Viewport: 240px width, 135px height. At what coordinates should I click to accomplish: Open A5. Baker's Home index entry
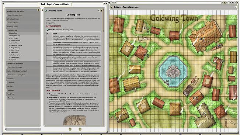(14, 50)
